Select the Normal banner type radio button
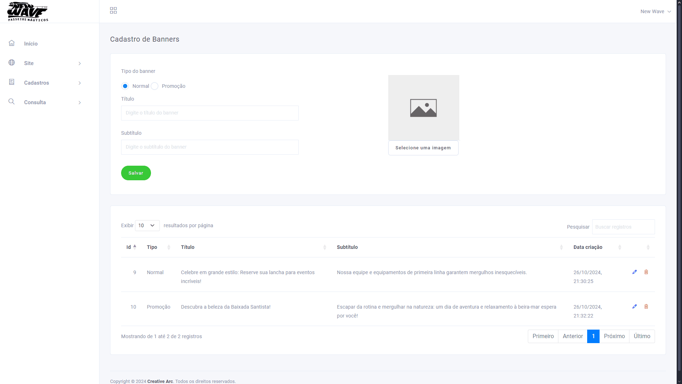This screenshot has height=384, width=682. tap(125, 86)
